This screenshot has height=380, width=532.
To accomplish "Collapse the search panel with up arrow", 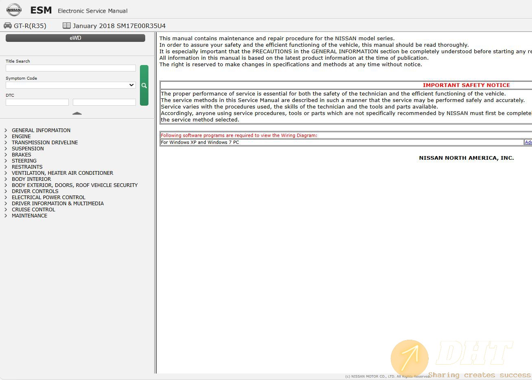I will pos(77,113).
